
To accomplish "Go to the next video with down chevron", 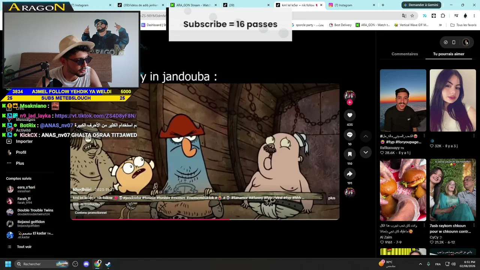I will coord(366,152).
